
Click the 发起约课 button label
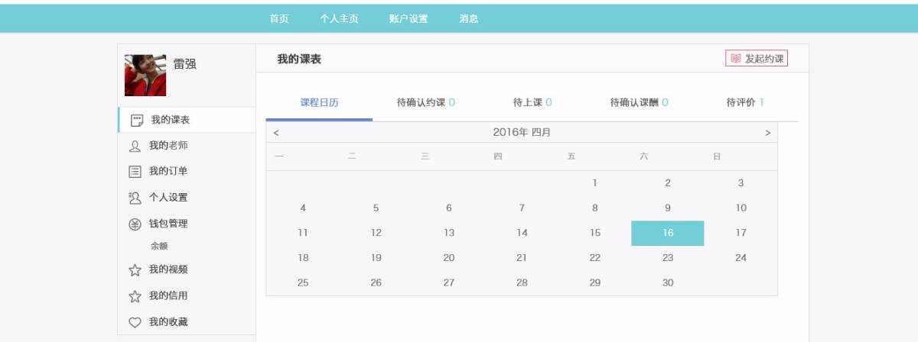pos(764,59)
